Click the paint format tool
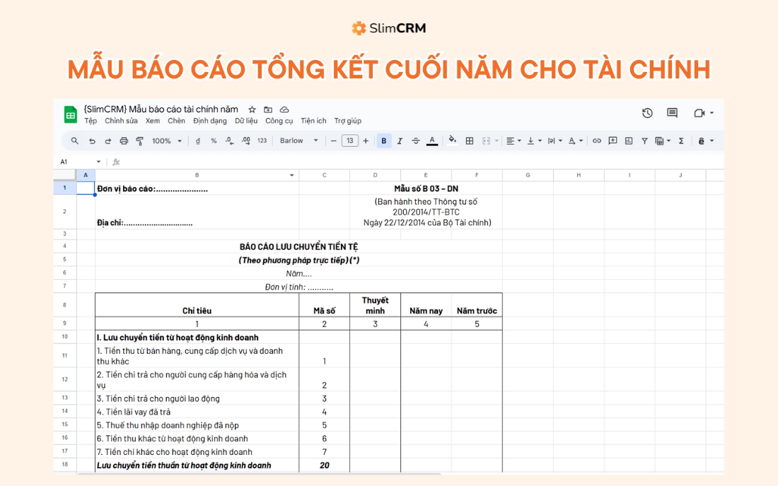Viewport: 778px width, 486px height. [139, 141]
